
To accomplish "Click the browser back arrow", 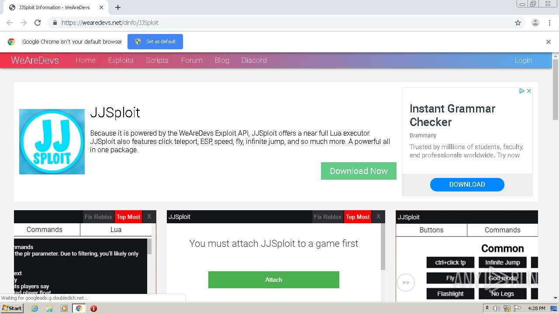I will point(10,23).
